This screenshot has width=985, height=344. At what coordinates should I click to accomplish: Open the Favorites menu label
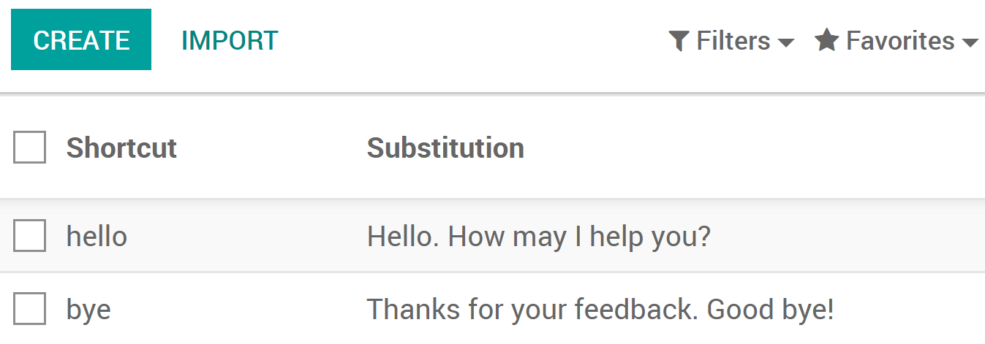pyautogui.click(x=899, y=41)
